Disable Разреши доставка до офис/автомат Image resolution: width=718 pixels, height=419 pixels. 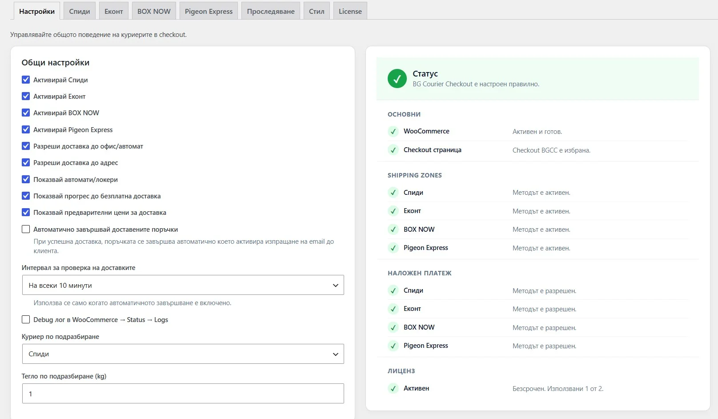coord(26,146)
